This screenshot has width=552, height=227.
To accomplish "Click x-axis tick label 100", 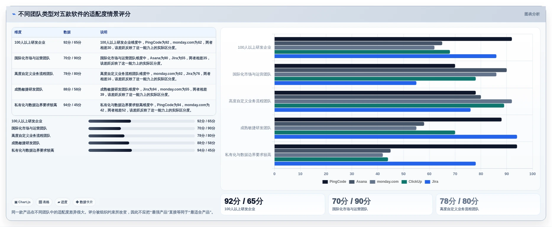I will (532, 174).
